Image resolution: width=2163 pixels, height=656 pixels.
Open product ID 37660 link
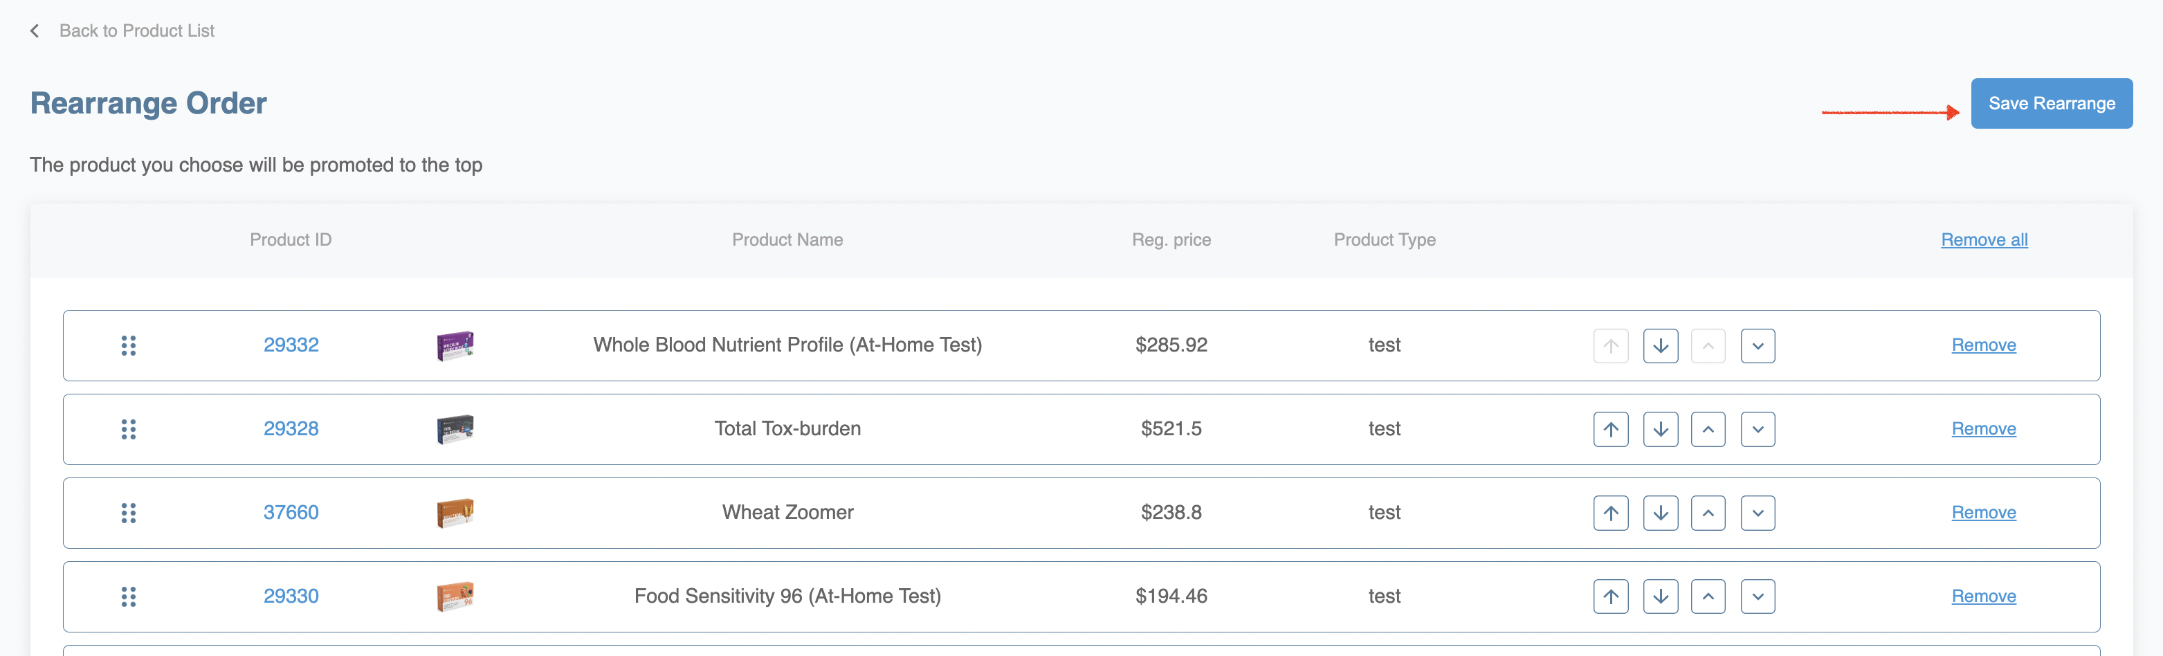pos(291,512)
